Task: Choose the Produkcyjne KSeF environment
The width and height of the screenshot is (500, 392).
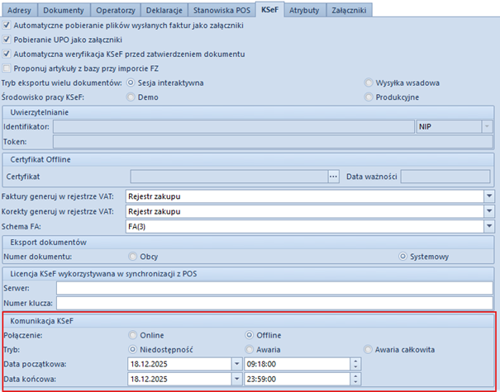Action: click(x=369, y=97)
